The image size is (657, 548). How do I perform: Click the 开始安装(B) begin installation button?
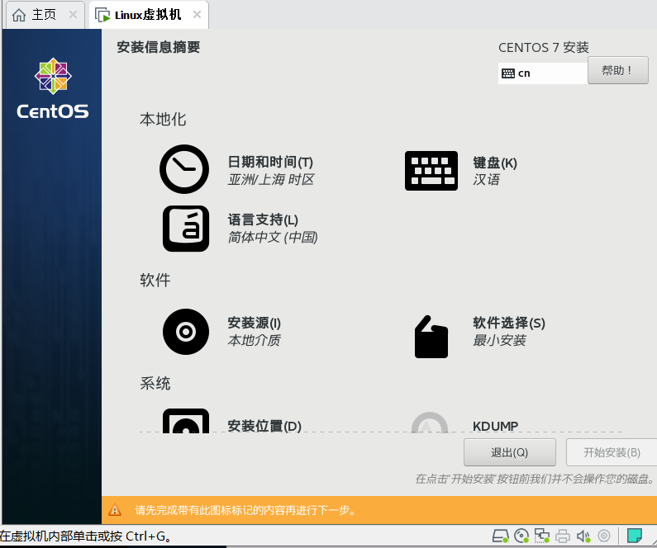click(611, 452)
